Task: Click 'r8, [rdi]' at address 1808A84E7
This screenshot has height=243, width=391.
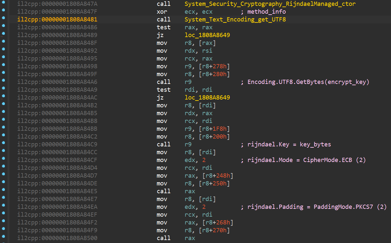Action: [x=200, y=199]
